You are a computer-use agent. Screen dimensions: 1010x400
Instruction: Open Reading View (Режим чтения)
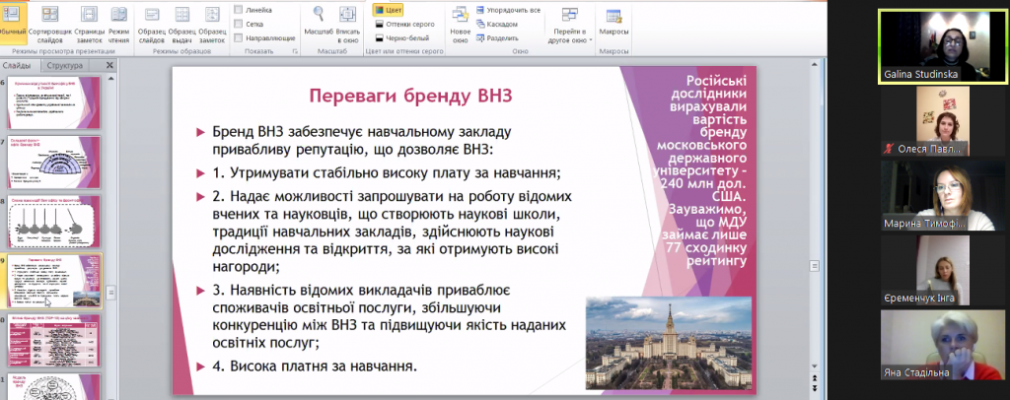point(119,20)
